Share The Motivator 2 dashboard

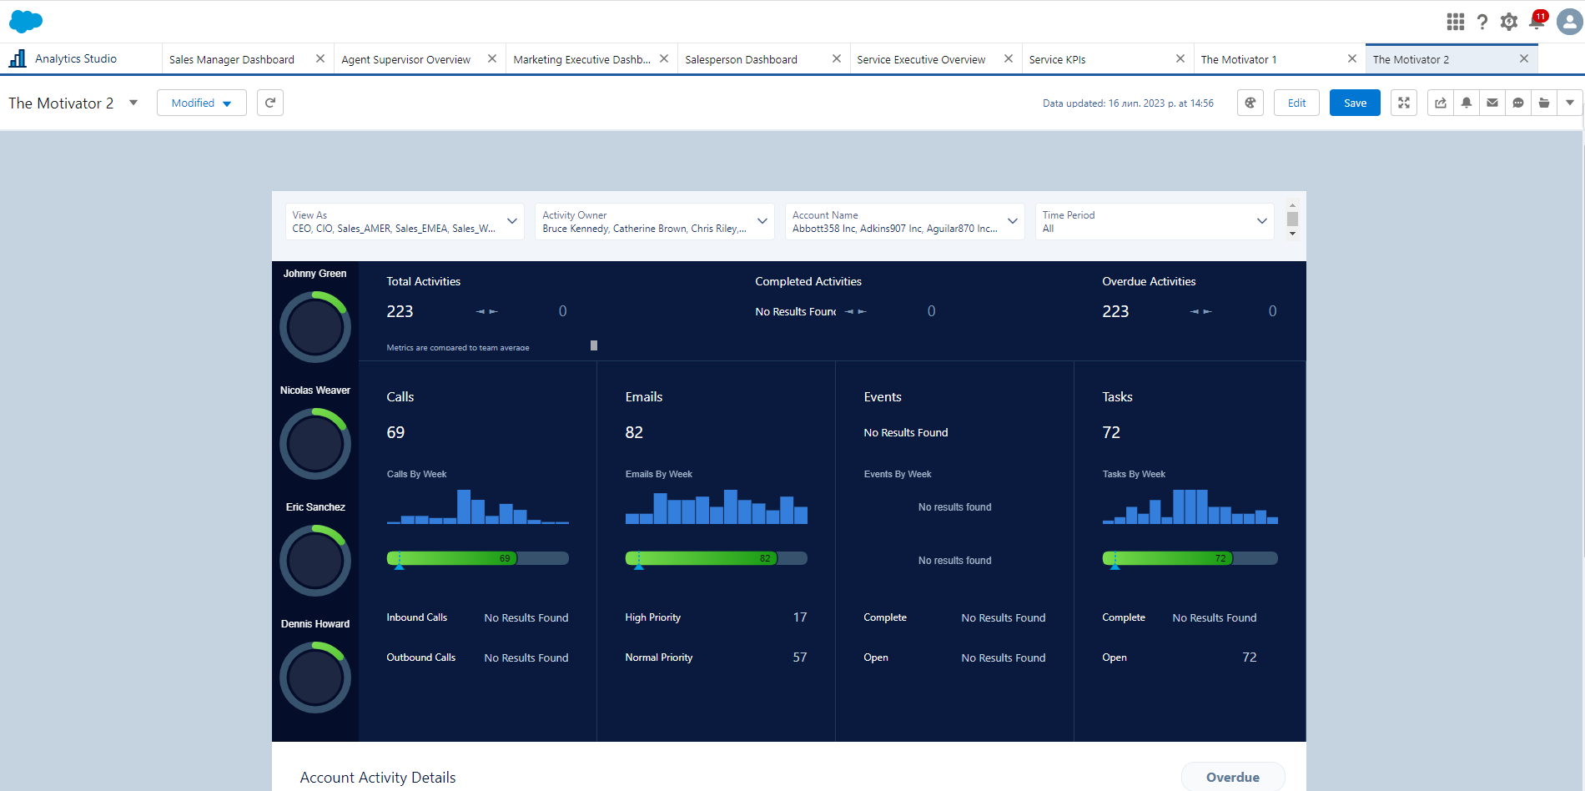click(1440, 102)
